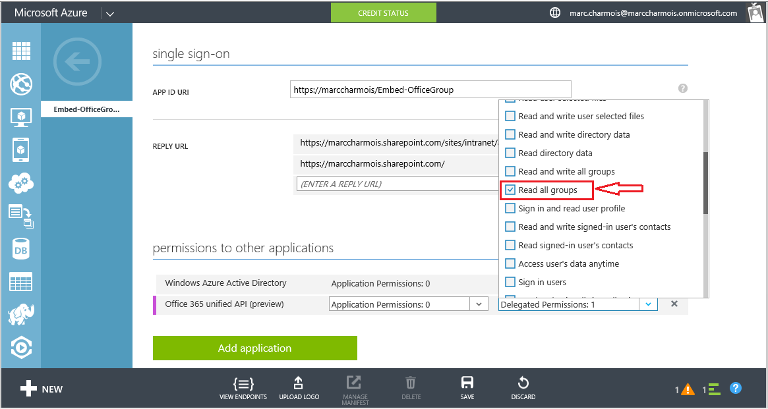Viewport: 768px width, 409px height.
Task: Click the green Add application button
Action: tap(254, 348)
